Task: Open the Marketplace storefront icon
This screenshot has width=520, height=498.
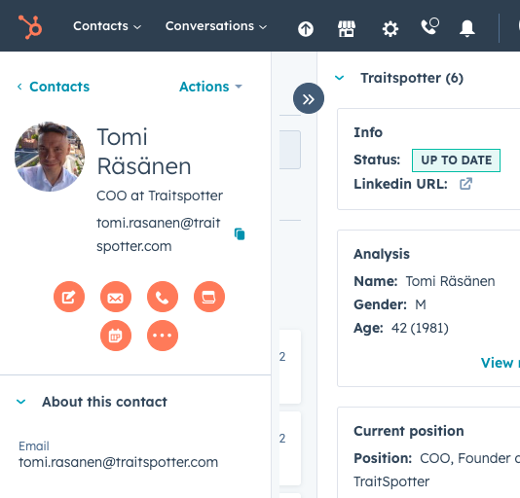Action: click(x=347, y=28)
